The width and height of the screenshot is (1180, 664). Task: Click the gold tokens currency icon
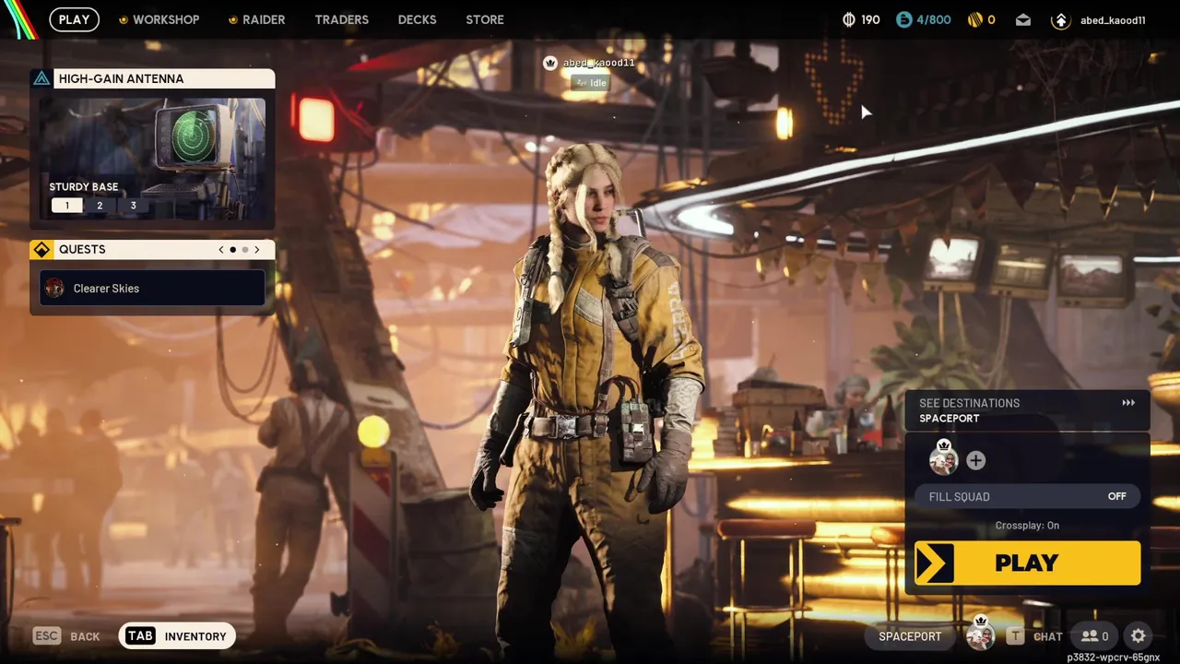click(x=974, y=19)
